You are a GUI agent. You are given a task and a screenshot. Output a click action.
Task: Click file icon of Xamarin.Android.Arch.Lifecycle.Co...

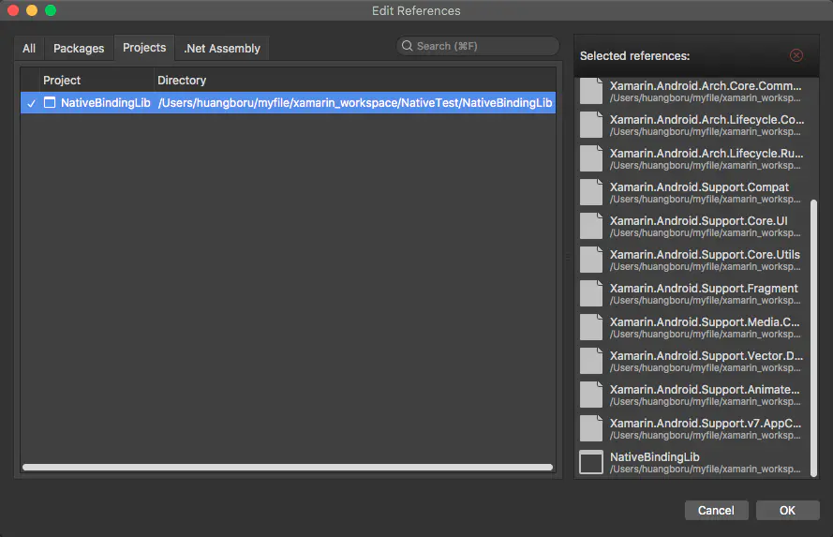591,125
